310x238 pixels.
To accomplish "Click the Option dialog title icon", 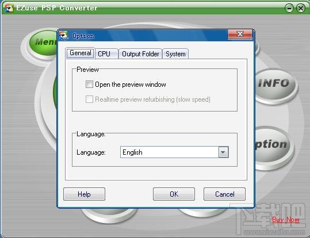I will point(64,36).
